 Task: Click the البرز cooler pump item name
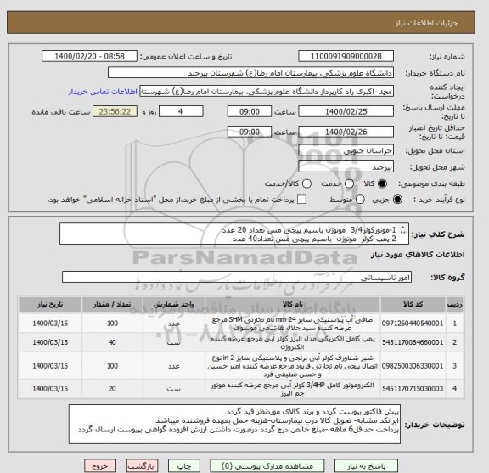pos(293,342)
